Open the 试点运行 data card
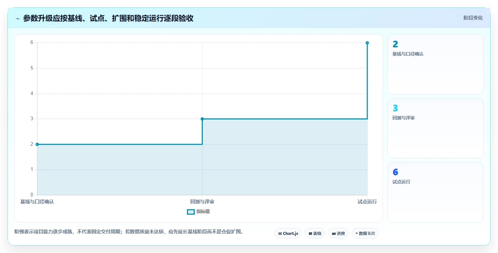Screen dimensions: 498x253 tap(435, 192)
